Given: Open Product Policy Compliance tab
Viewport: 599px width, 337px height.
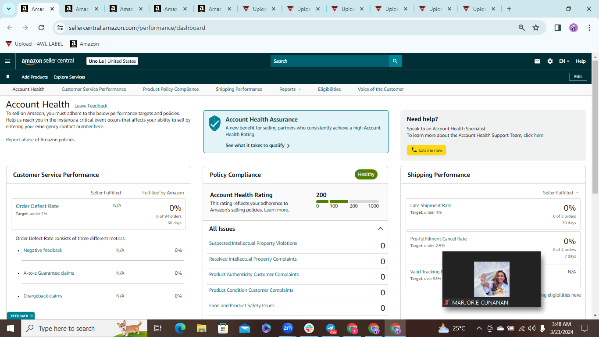Looking at the screenshot, I should pyautogui.click(x=171, y=89).
